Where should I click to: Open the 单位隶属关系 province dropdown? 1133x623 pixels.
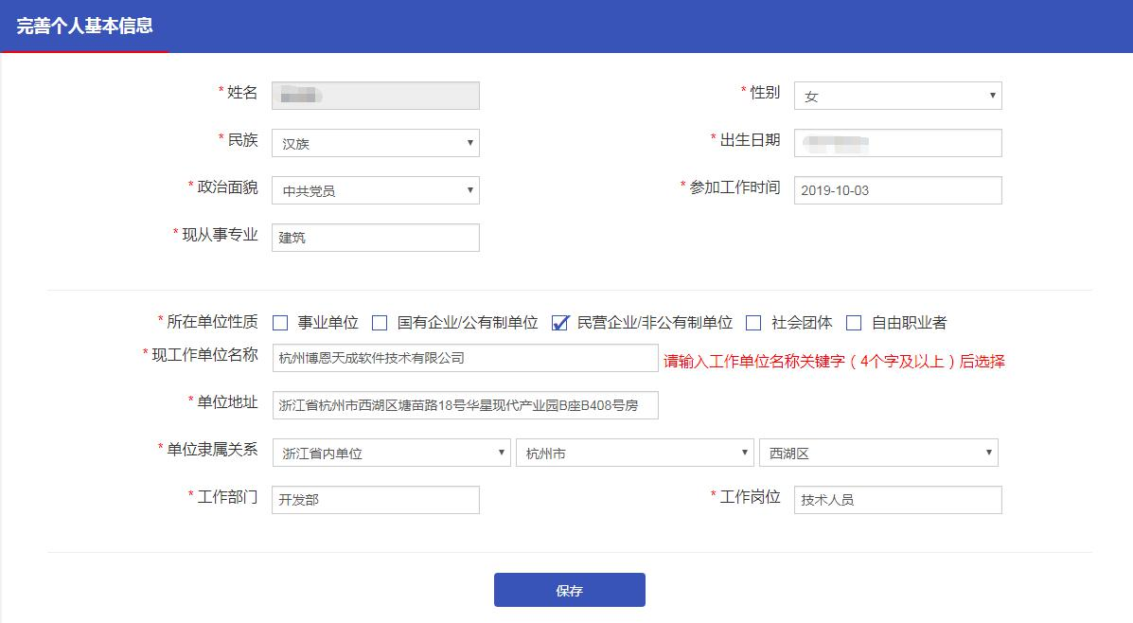[390, 452]
